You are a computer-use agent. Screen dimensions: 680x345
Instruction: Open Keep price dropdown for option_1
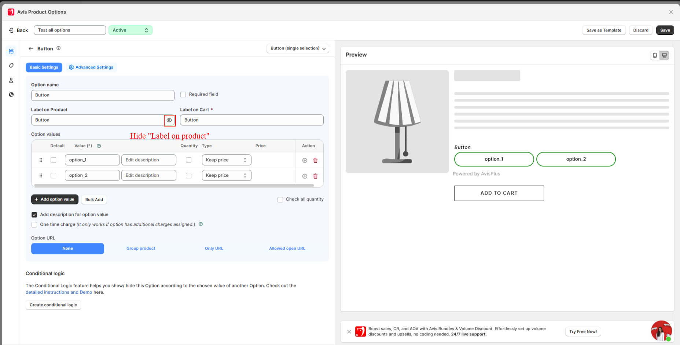226,160
